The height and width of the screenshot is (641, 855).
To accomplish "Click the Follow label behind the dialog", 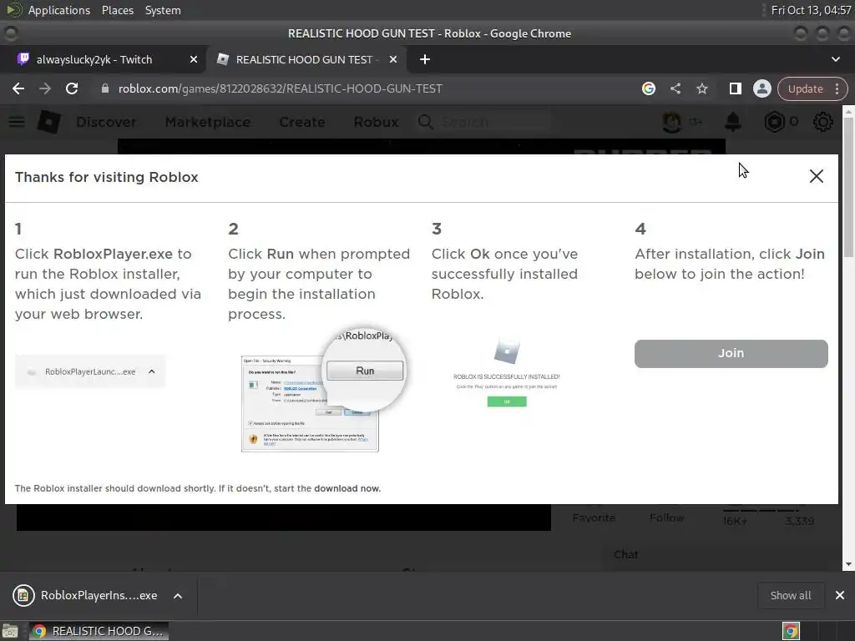I will (666, 517).
